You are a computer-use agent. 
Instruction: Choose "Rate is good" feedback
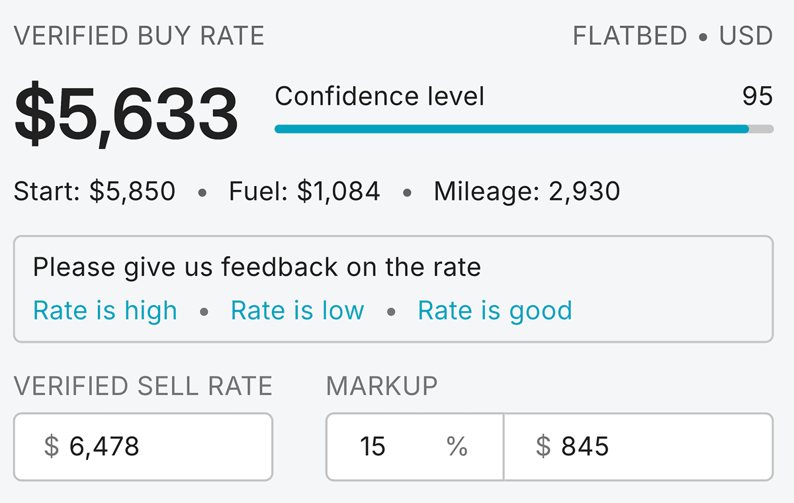(494, 310)
